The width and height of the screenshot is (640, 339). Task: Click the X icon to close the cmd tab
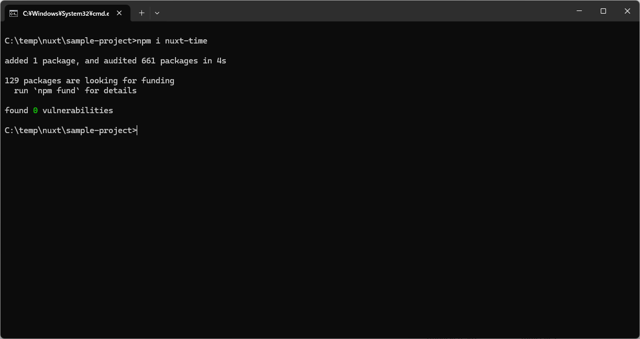(118, 13)
